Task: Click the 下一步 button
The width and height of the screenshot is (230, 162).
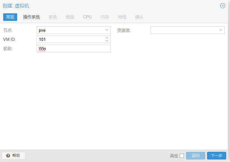Action: (217, 156)
